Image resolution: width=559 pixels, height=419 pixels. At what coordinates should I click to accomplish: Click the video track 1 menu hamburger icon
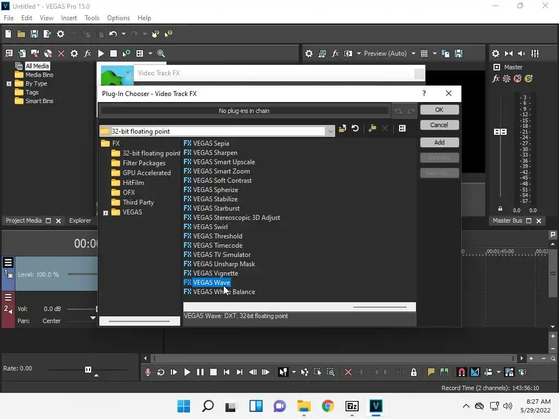[x=8, y=262]
